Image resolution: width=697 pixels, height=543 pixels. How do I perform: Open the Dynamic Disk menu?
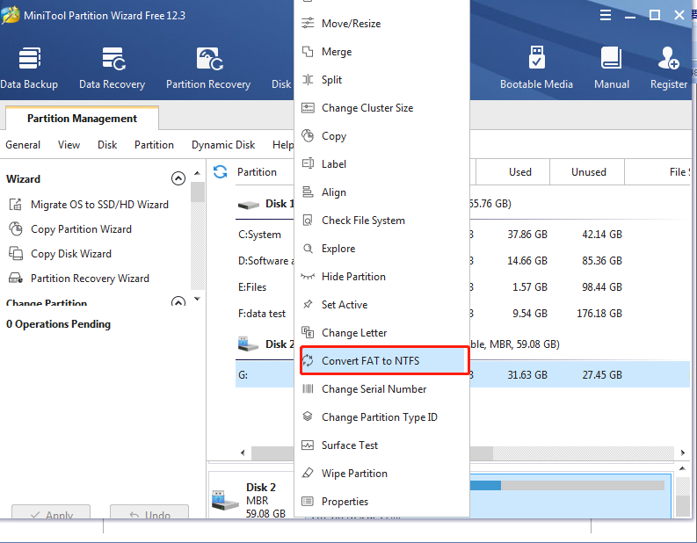tap(223, 145)
